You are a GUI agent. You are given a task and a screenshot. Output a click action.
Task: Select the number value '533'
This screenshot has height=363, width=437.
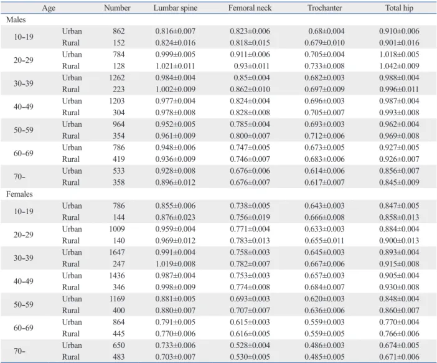tap(119, 171)
